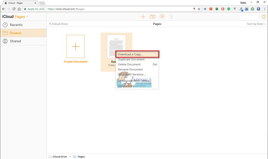Click the plus icon to create new document
Image resolution: width=268 pixels, height=159 pixels.
[x=143, y=16]
